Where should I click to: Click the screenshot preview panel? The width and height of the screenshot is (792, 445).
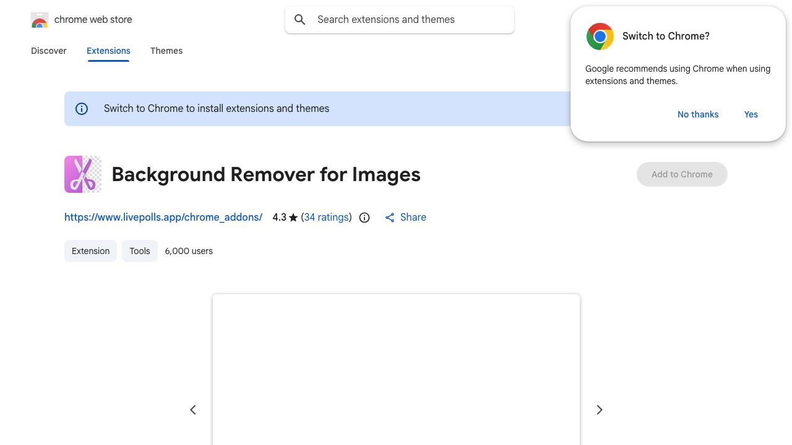[396, 370]
